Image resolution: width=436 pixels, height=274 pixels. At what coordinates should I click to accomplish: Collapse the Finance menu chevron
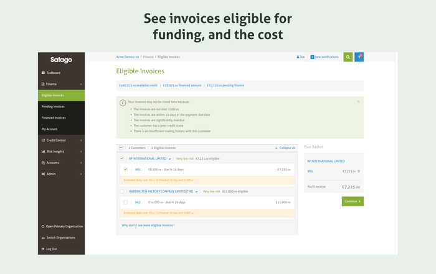click(x=81, y=84)
